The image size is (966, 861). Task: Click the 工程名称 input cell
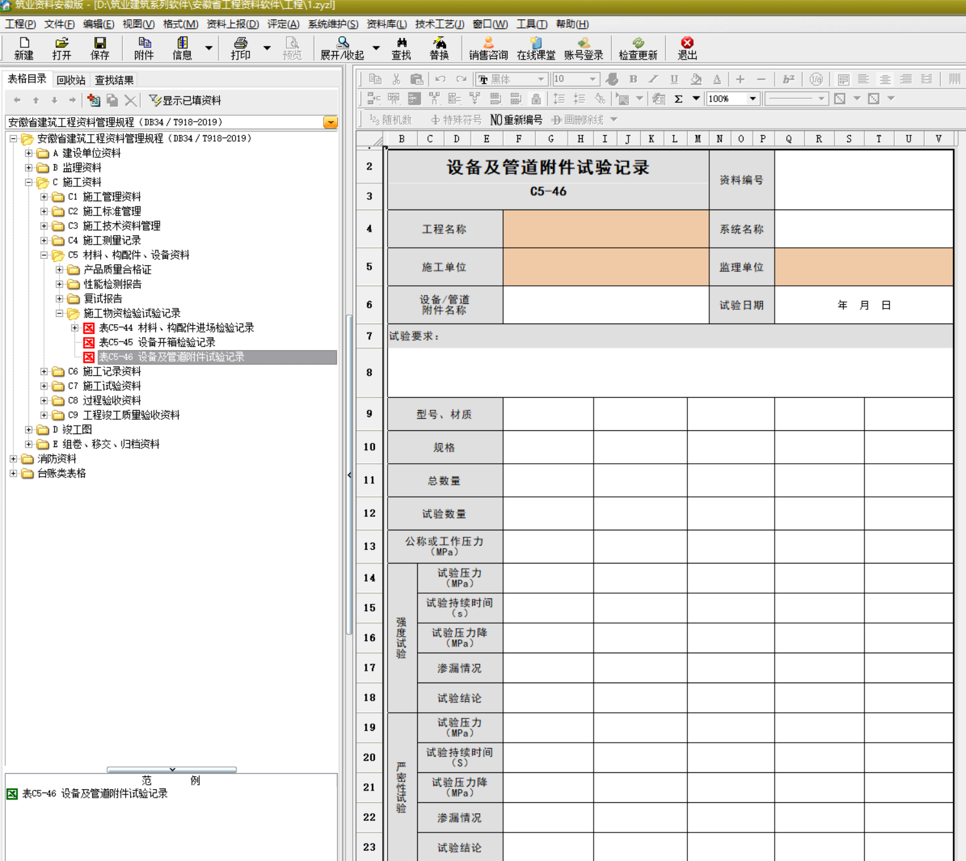coord(606,229)
